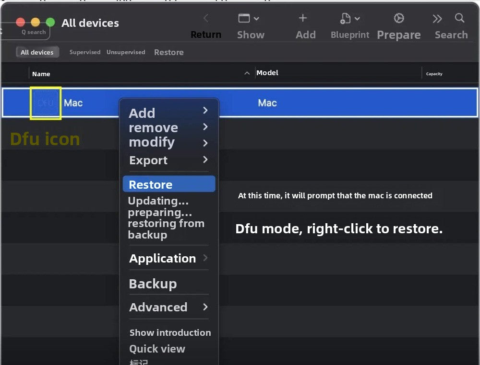Screen dimensions: 480x365
Task: Click the Blueprint toolbar label
Action: coord(350,35)
